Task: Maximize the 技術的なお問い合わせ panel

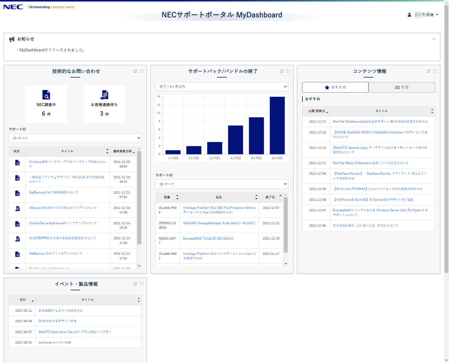Action: (141, 71)
